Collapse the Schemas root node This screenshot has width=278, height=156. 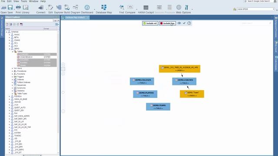7,32
